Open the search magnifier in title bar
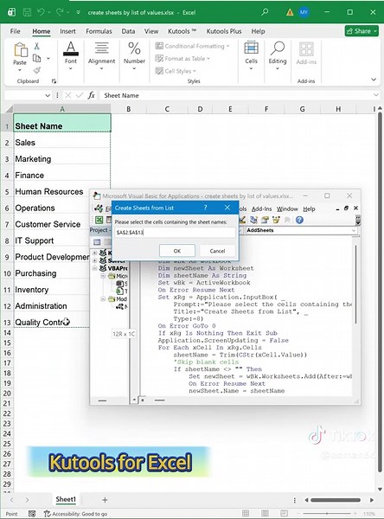 (x=265, y=12)
